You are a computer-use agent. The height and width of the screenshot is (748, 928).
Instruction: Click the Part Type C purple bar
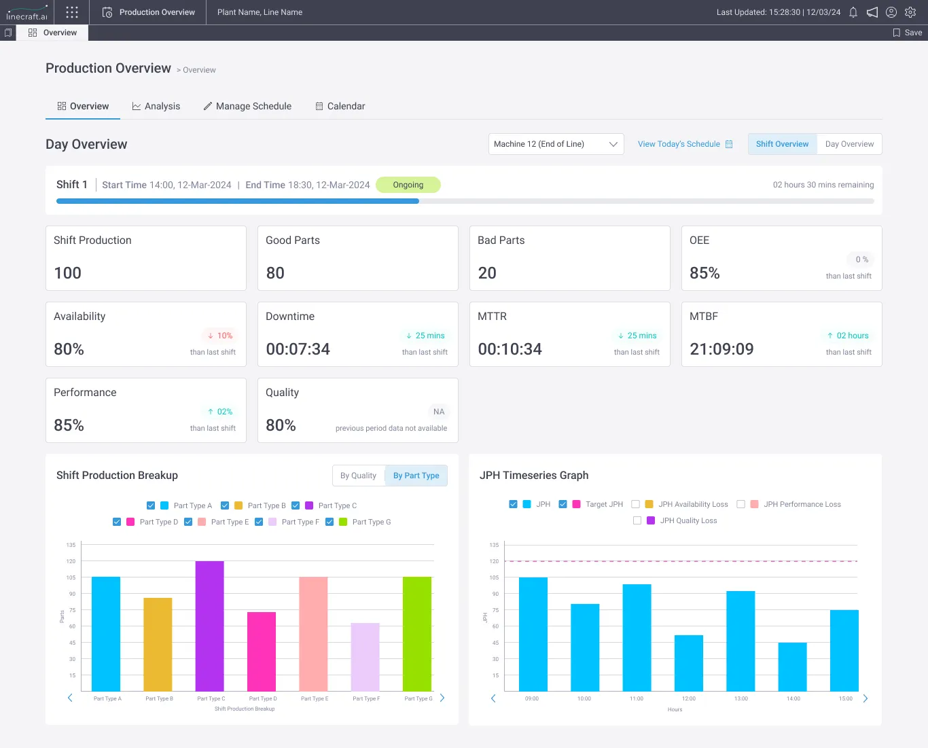tap(210, 626)
